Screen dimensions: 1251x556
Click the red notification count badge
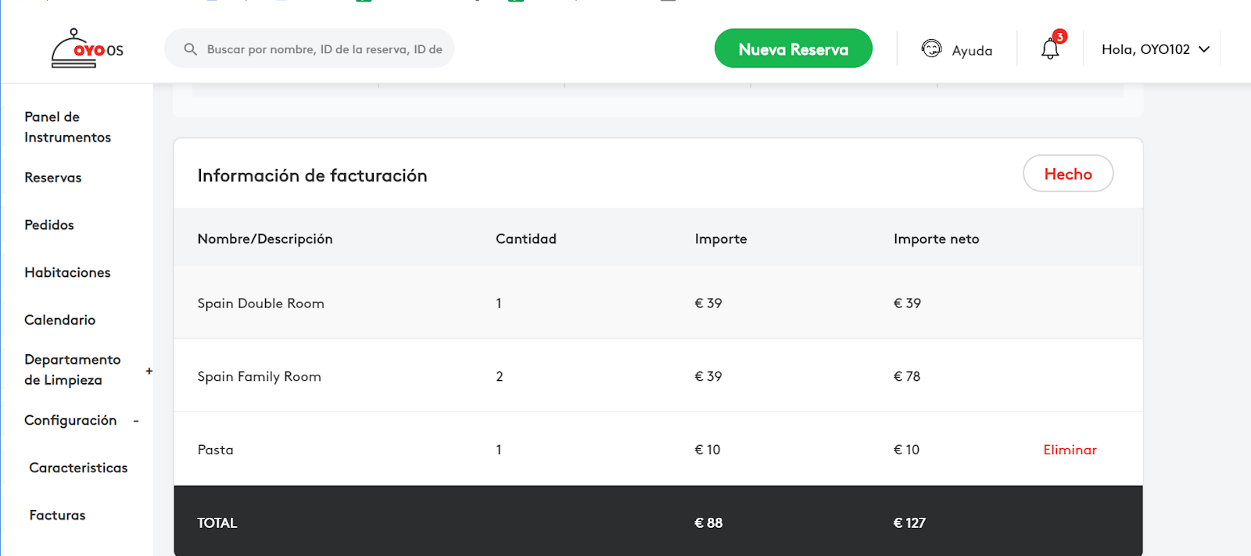tap(1059, 37)
